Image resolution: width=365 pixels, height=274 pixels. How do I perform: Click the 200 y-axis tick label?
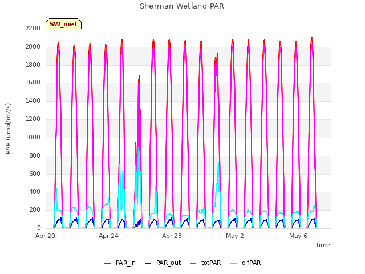[35, 209]
